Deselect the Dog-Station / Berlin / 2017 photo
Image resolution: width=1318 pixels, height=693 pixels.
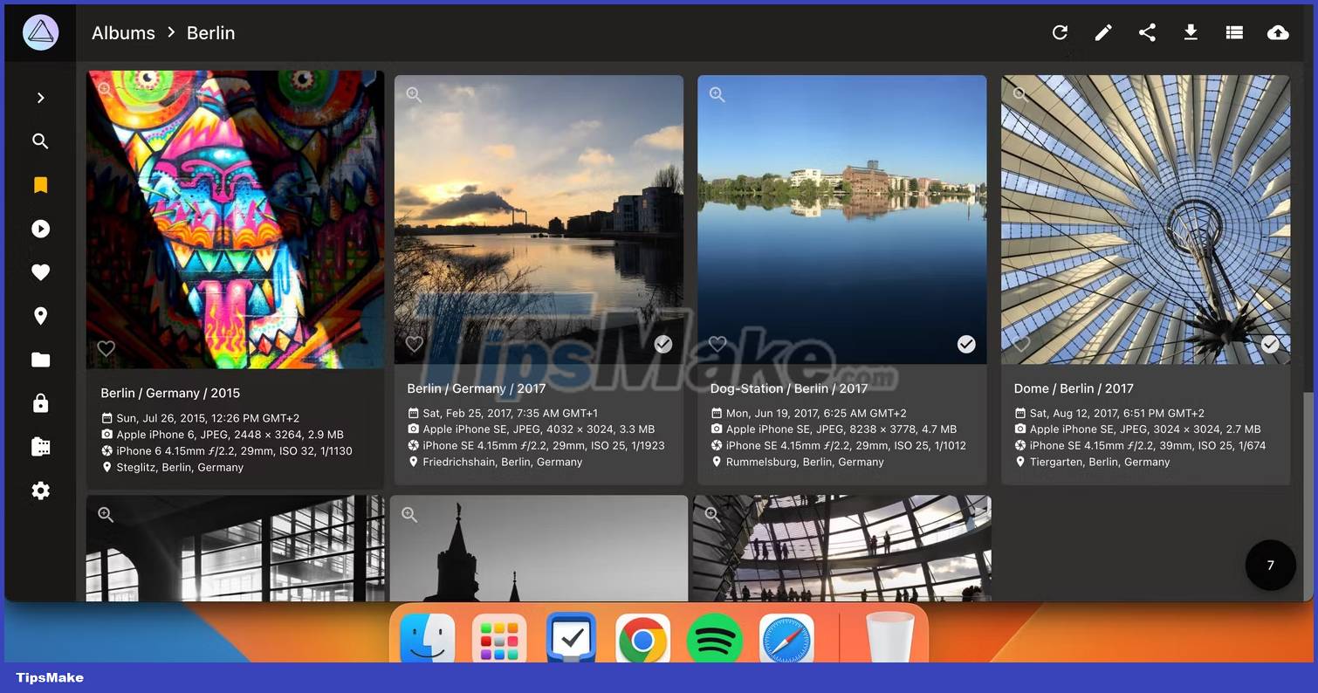966,344
